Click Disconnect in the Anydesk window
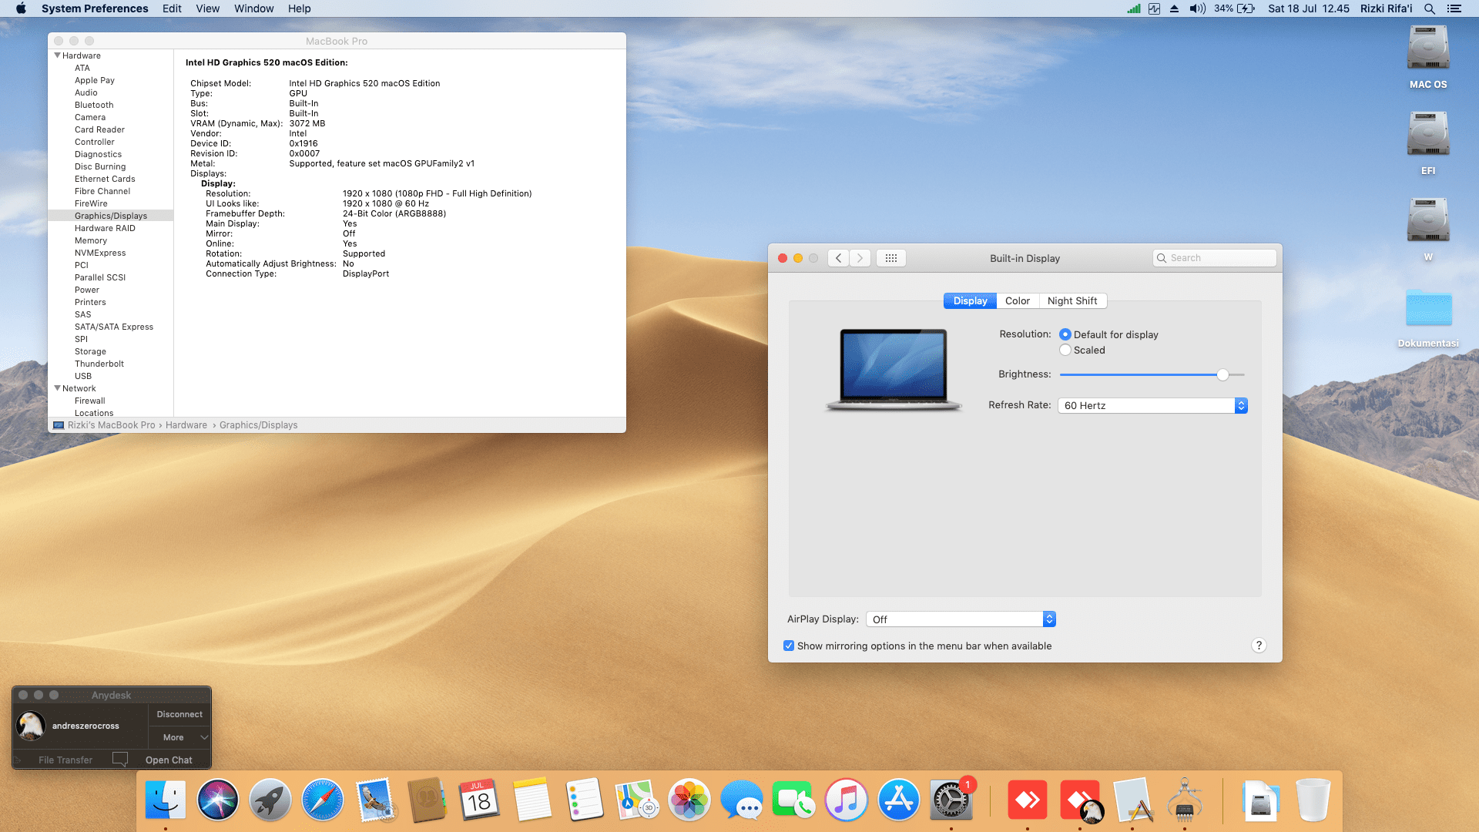 (x=179, y=714)
